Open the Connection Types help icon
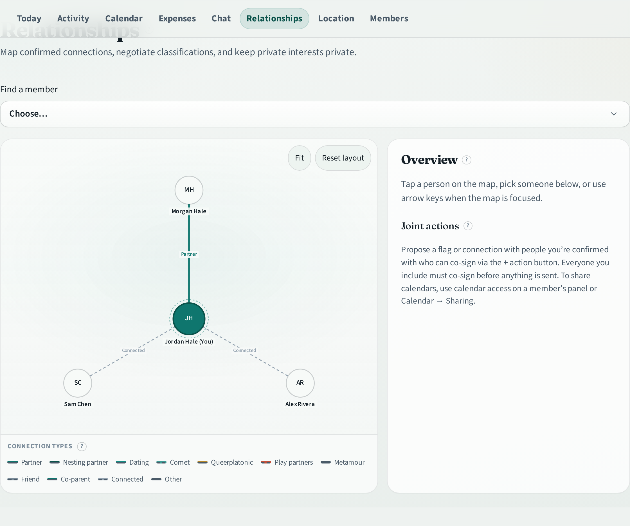The height and width of the screenshot is (526, 630). pyautogui.click(x=82, y=446)
